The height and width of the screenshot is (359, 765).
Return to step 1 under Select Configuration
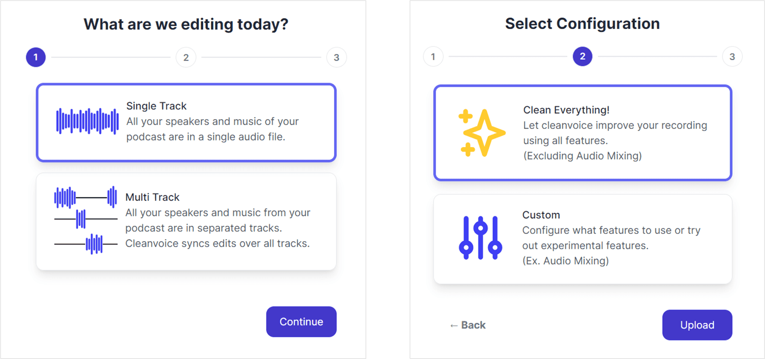(x=433, y=57)
